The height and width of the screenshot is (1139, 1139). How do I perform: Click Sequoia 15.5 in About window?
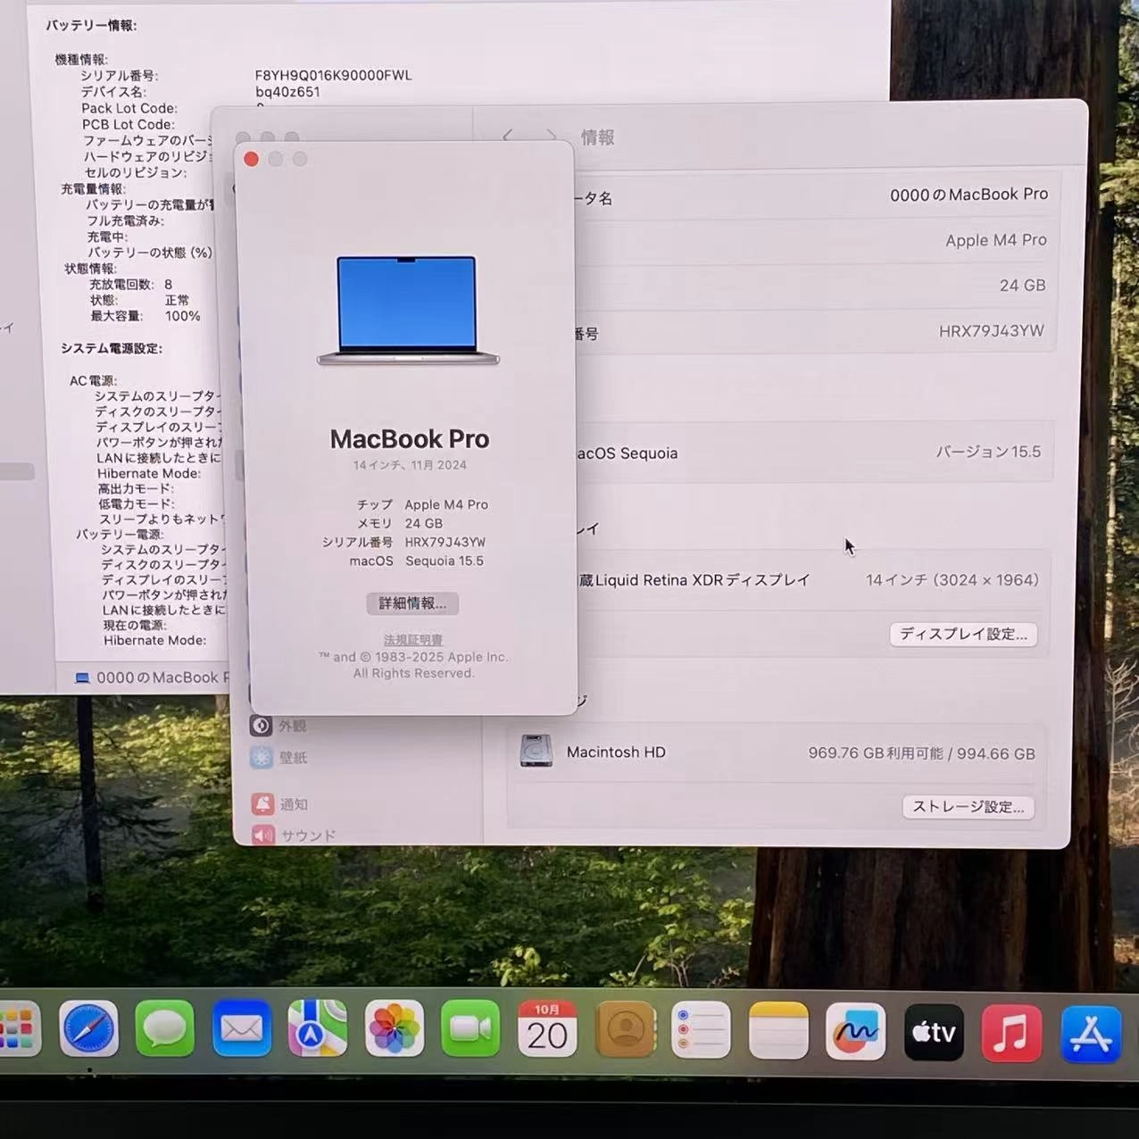point(445,561)
